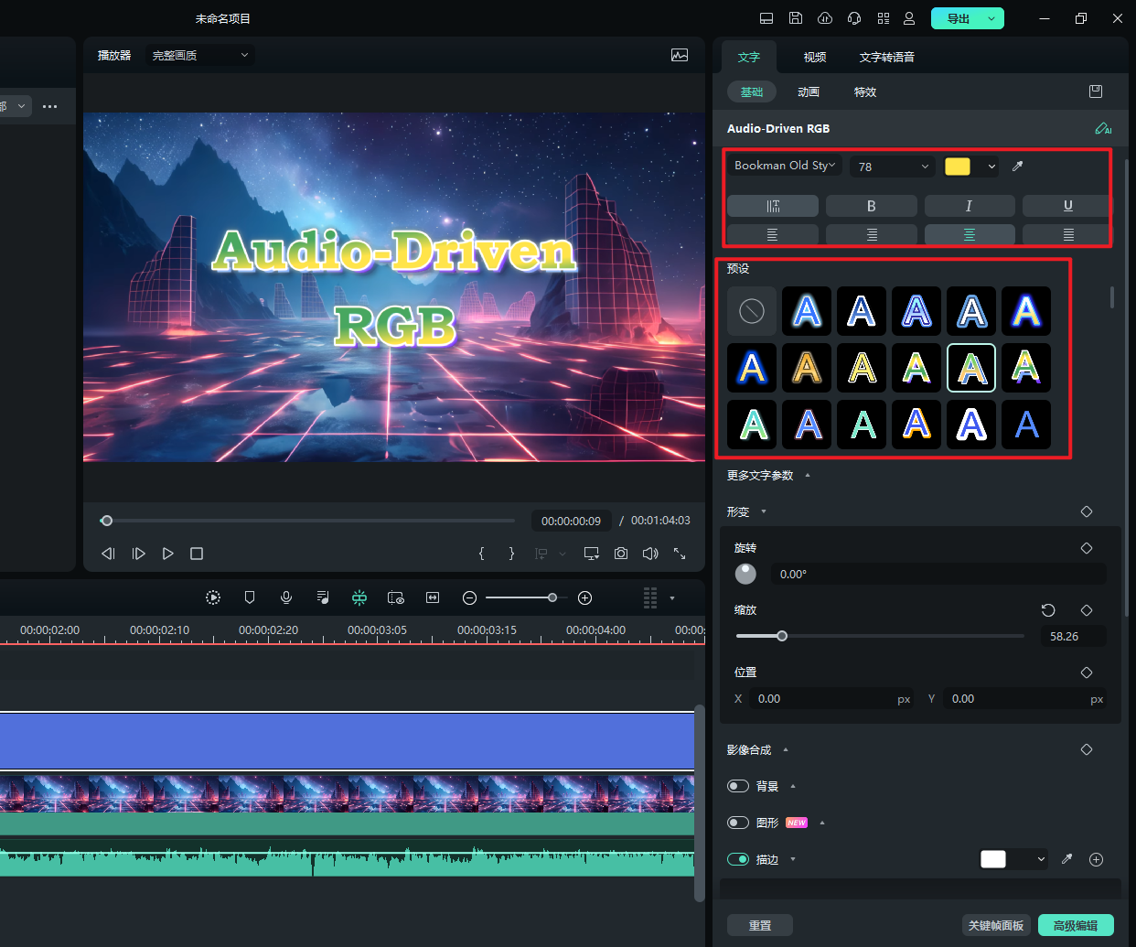Pick text color with the eyedropper
Screen dimensions: 1136x947
click(x=1017, y=167)
